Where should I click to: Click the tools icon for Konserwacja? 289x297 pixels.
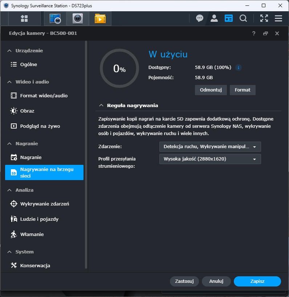[14, 265]
